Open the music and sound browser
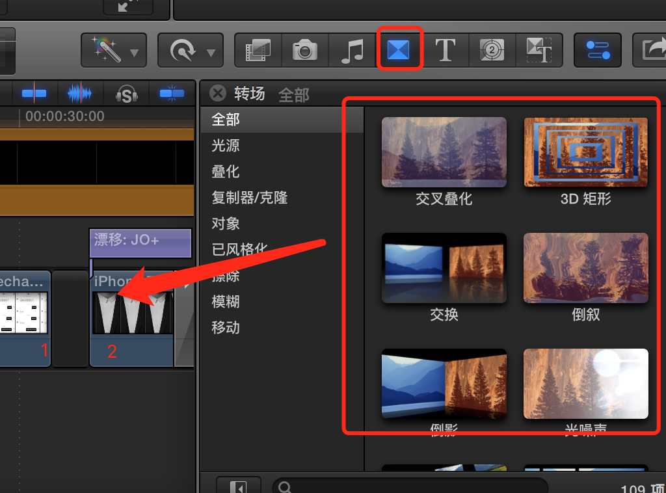Viewport: 666px width, 493px height. (353, 50)
